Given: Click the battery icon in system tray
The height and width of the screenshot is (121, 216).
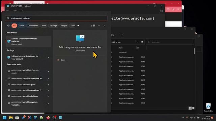Looking at the screenshot, I should point(198,118).
